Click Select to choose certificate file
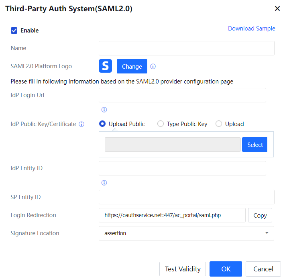The height and width of the screenshot is (279, 287). point(254,145)
